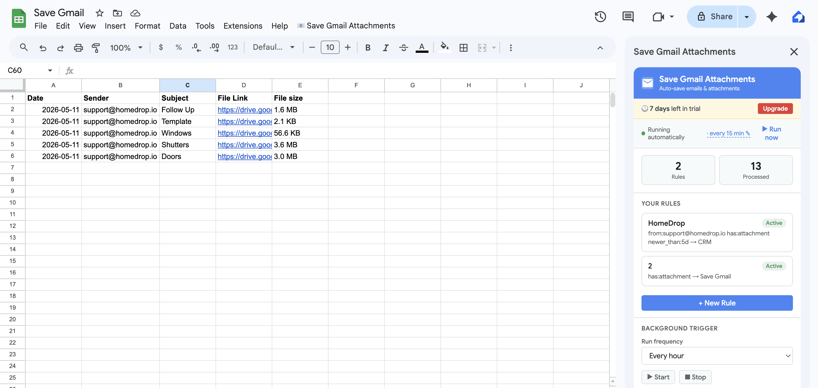The width and height of the screenshot is (818, 388).
Task: Click the font size input field
Action: 330,48
